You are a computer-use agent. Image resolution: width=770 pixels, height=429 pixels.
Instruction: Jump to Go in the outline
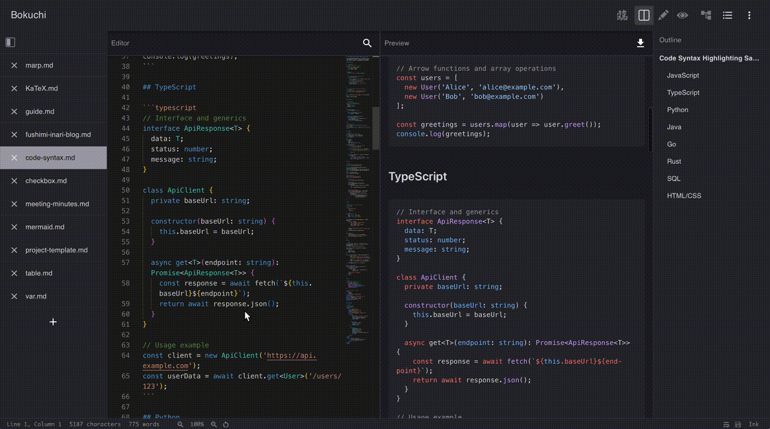pos(672,144)
